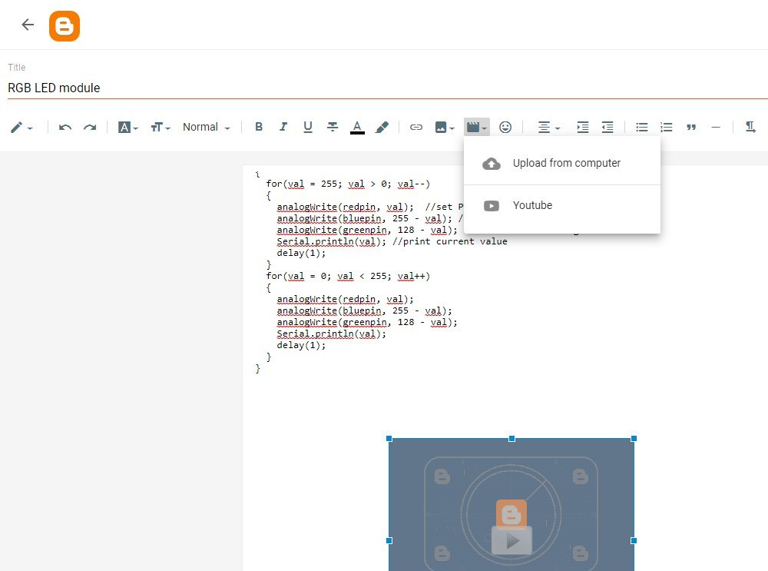Toggle strikethrough formatting
Image resolution: width=768 pixels, height=571 pixels.
(x=333, y=127)
